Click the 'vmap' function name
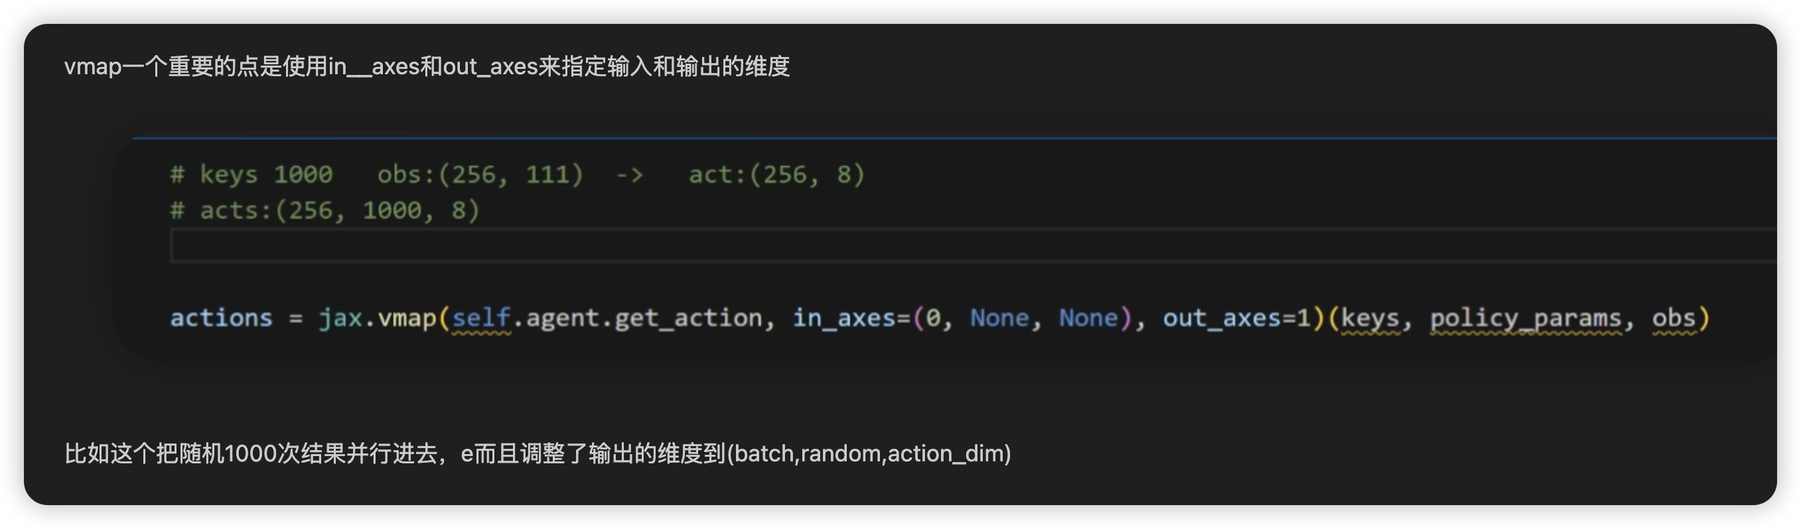 tap(407, 319)
